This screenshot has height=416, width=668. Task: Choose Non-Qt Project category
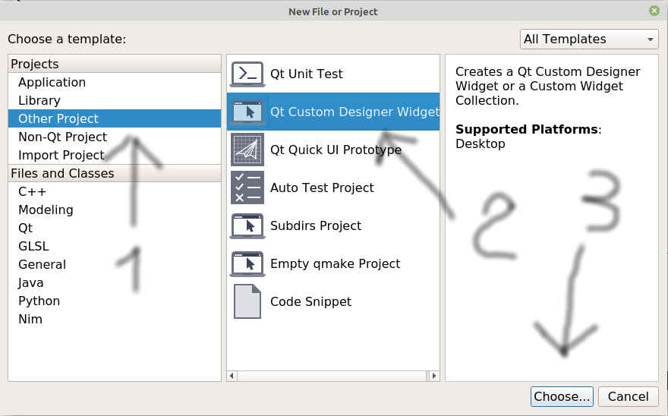(62, 137)
